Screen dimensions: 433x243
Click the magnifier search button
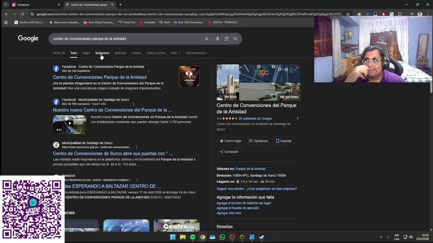click(x=235, y=39)
